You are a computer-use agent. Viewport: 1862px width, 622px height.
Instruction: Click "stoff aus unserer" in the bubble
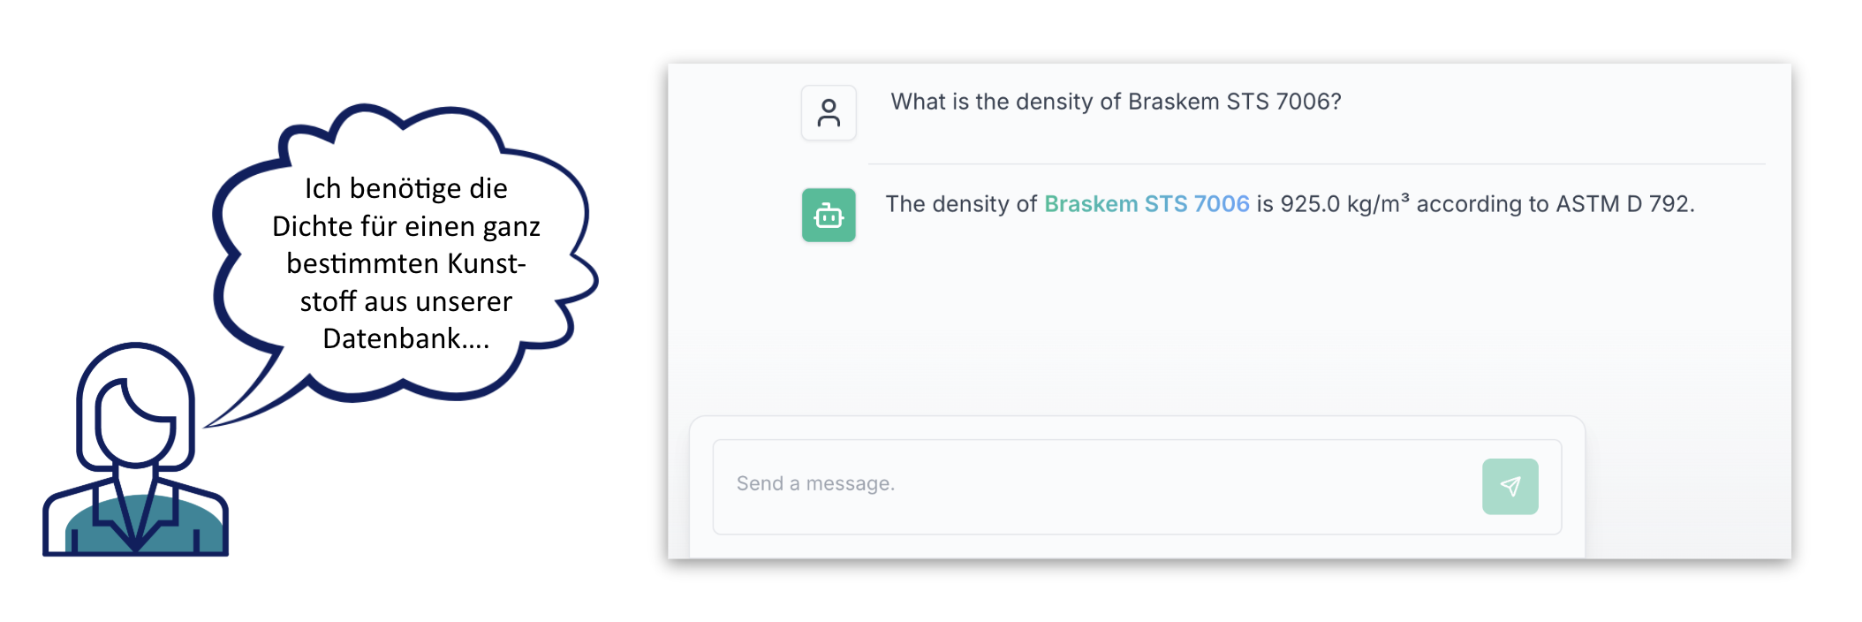(x=405, y=301)
